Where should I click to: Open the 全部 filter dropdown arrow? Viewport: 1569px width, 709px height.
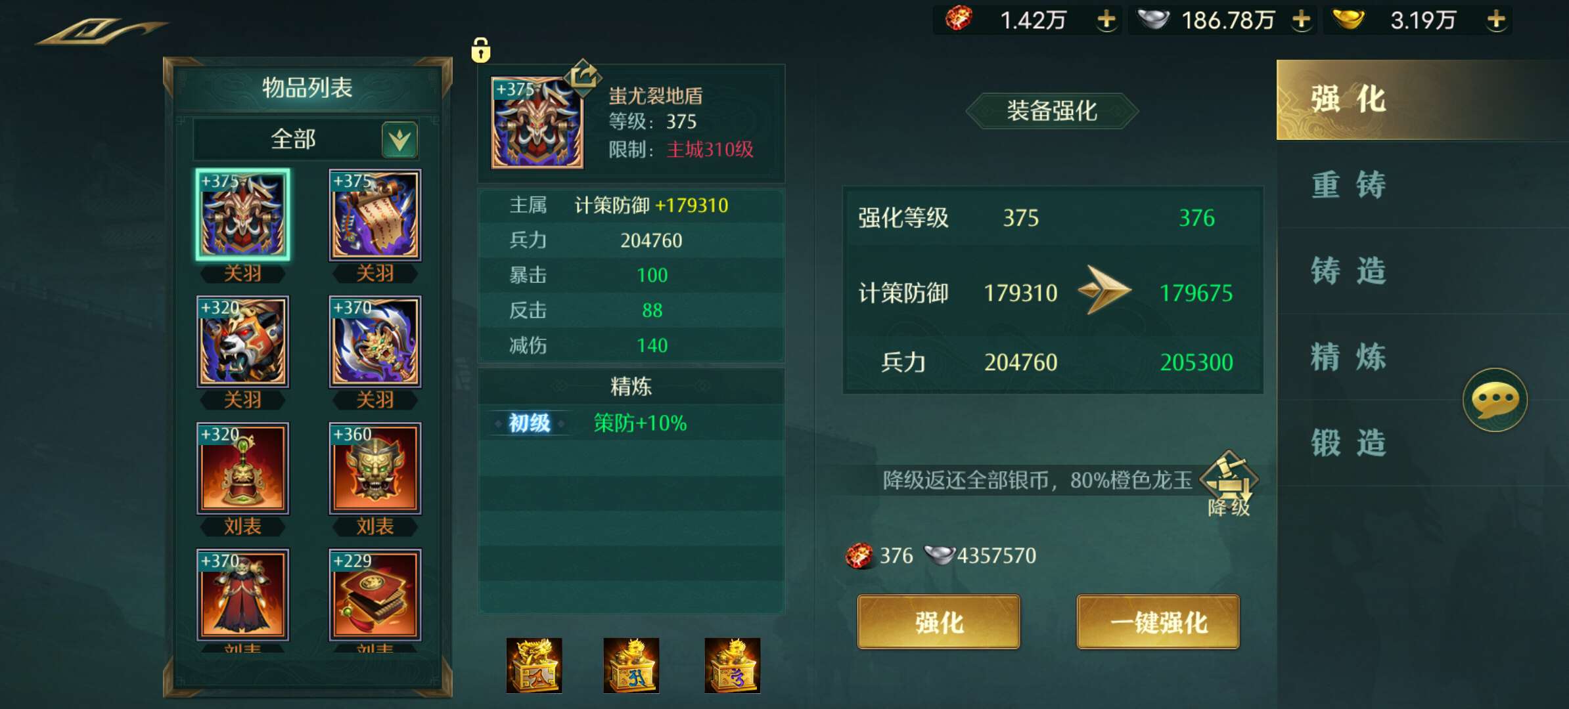pos(399,140)
